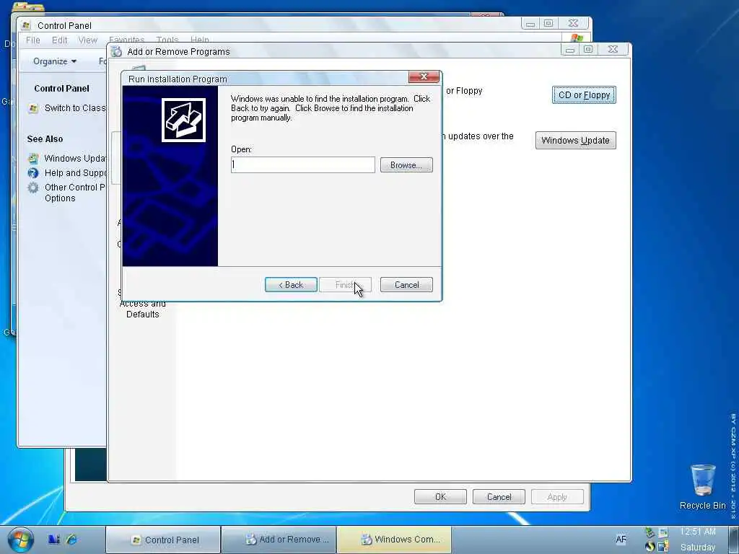Click the Access and Defaults sidebar item
The image size is (739, 554).
click(x=142, y=309)
